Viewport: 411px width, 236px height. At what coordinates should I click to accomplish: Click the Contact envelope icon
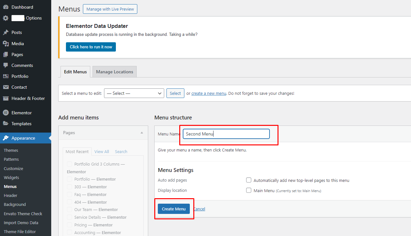pos(6,87)
